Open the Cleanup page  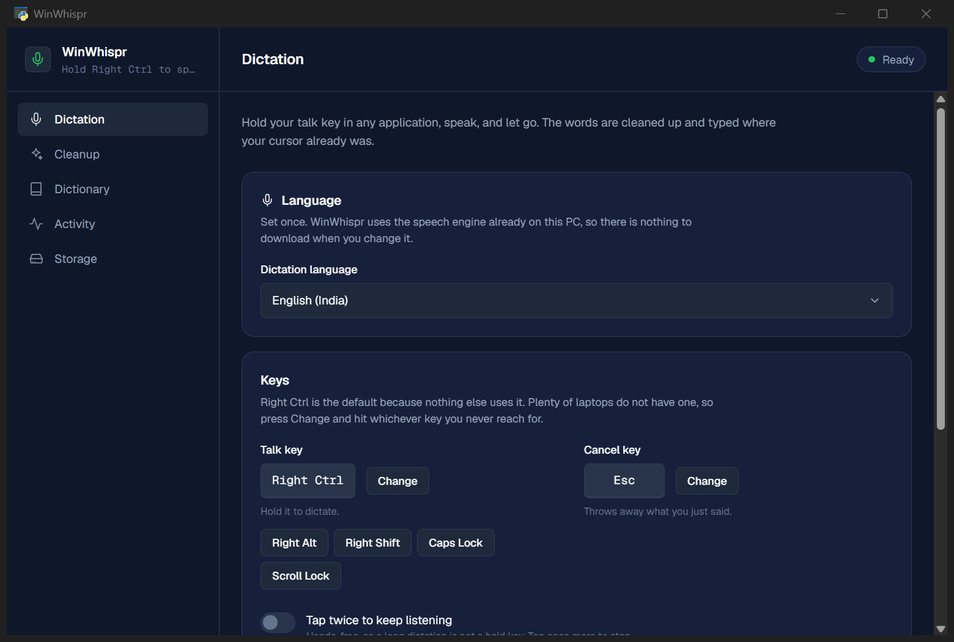(113, 154)
